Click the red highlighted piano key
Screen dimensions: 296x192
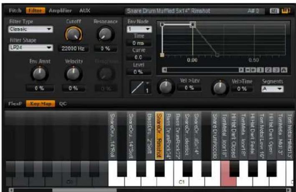[x=228, y=181]
